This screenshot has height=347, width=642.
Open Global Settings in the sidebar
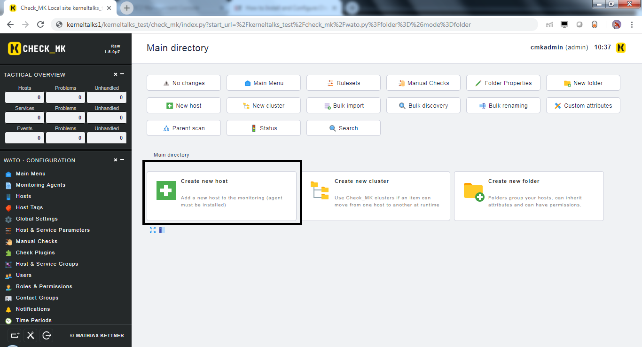pyautogui.click(x=37, y=219)
